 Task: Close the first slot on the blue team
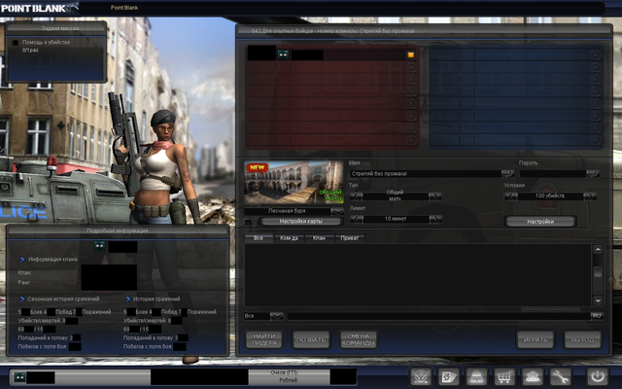point(595,54)
